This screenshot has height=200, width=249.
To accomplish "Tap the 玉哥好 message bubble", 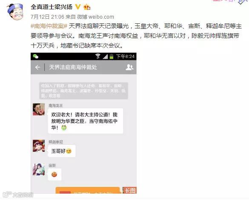I will [62, 151].
